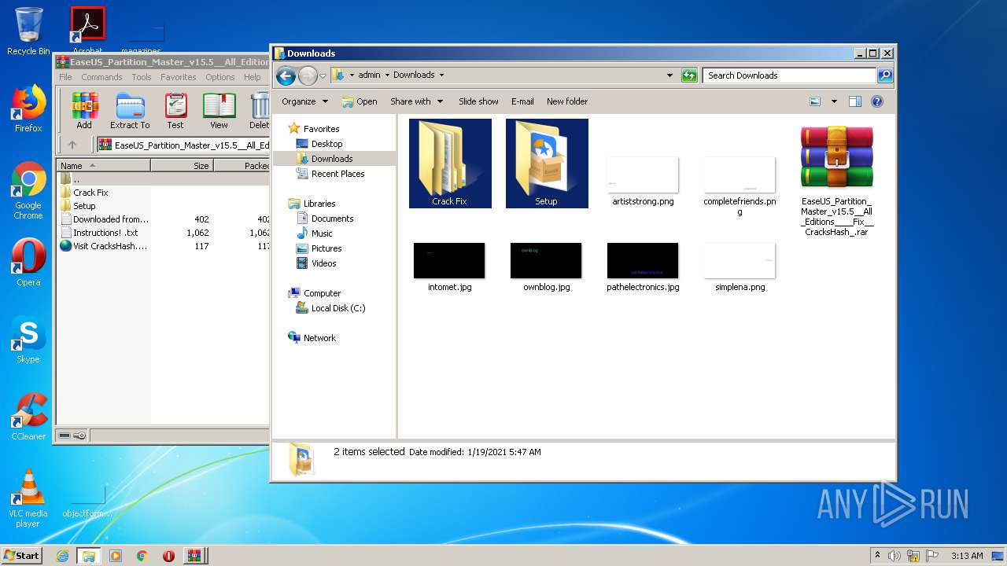1007x566 pixels.
Task: Select the Crack Fix folder in Downloads
Action: (450, 164)
